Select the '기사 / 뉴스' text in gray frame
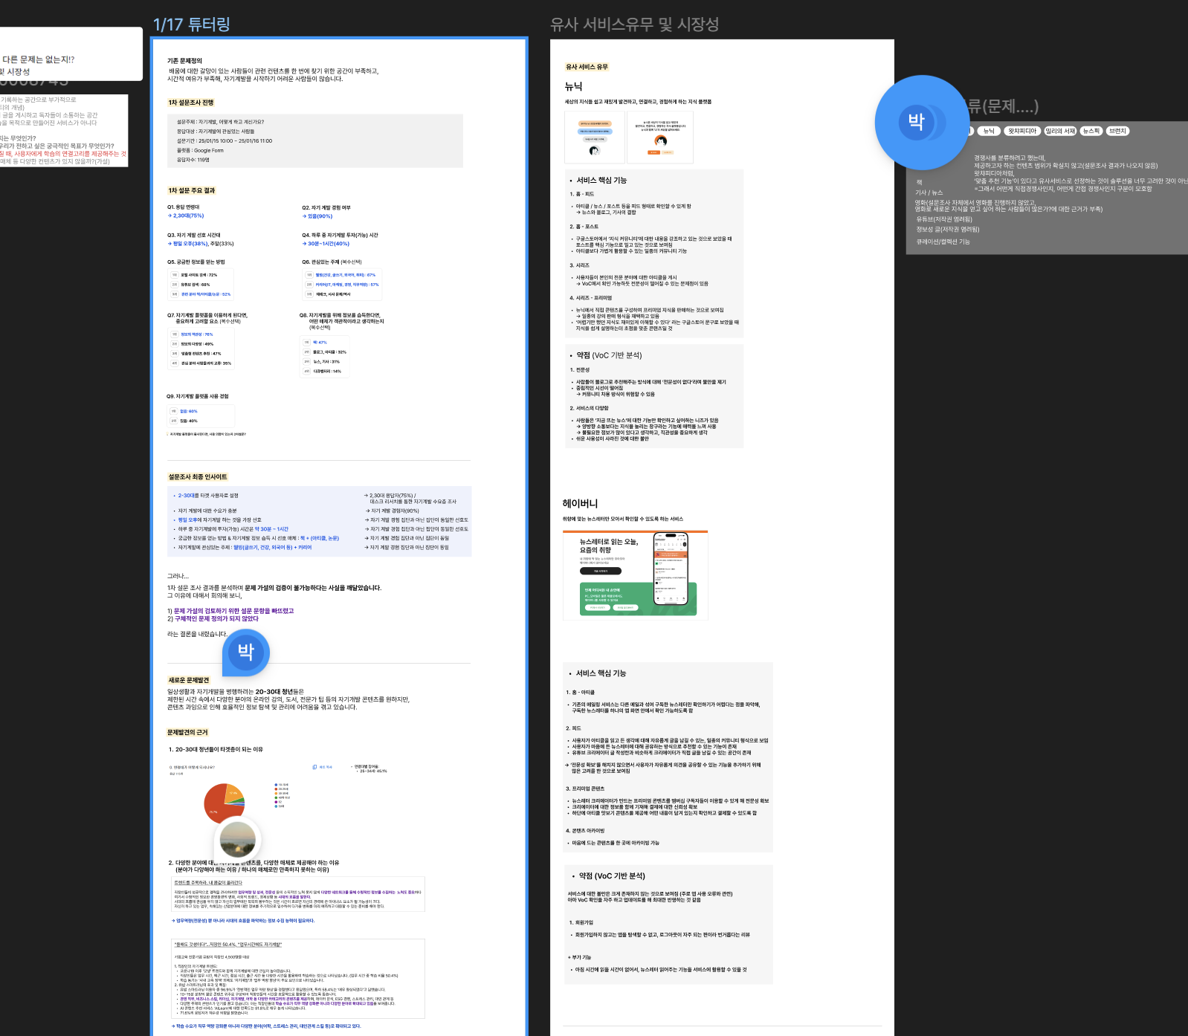The width and height of the screenshot is (1188, 1036). (929, 192)
